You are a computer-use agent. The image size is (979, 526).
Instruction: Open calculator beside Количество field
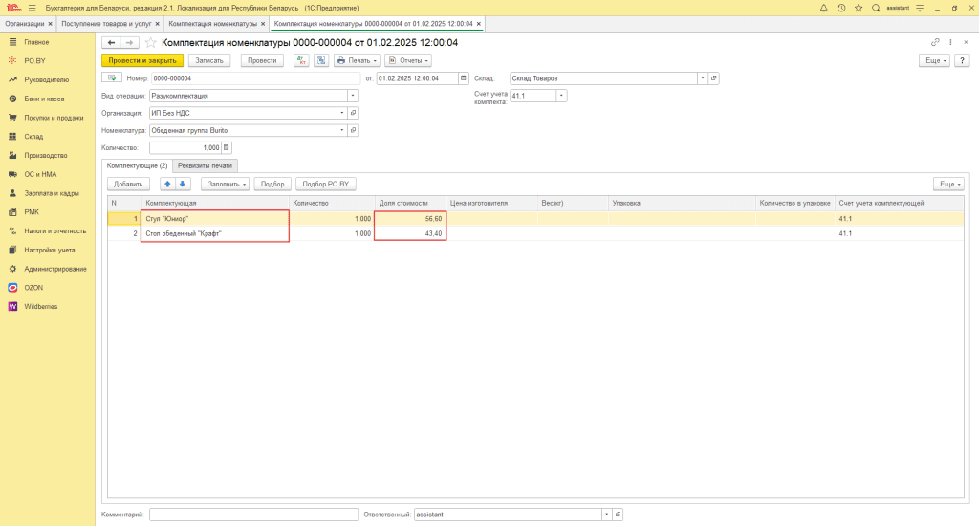[x=227, y=148]
